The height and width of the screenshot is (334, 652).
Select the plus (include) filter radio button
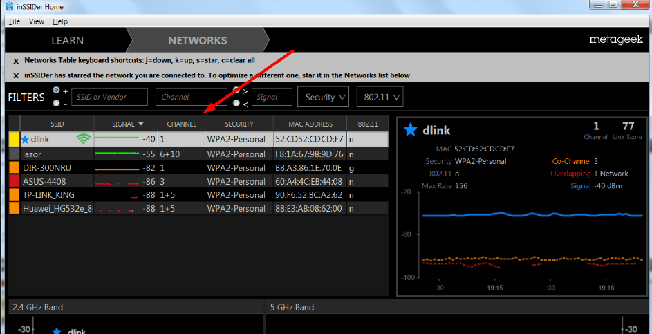pyautogui.click(x=56, y=90)
